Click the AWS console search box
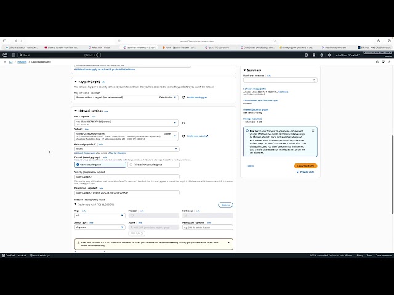Viewport: 394px width, 295px height. pos(60,55)
